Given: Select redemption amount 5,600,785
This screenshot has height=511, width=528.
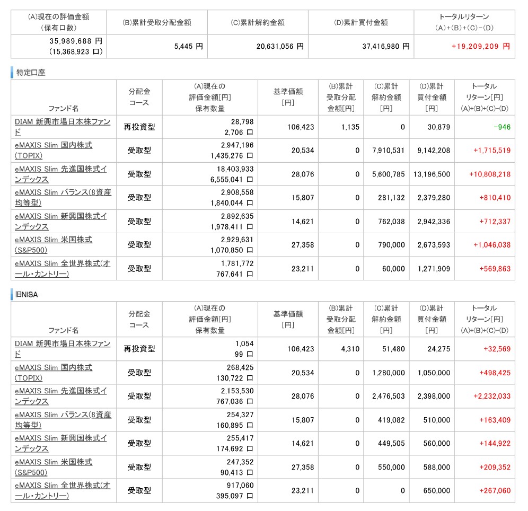Looking at the screenshot, I should click(x=388, y=174).
